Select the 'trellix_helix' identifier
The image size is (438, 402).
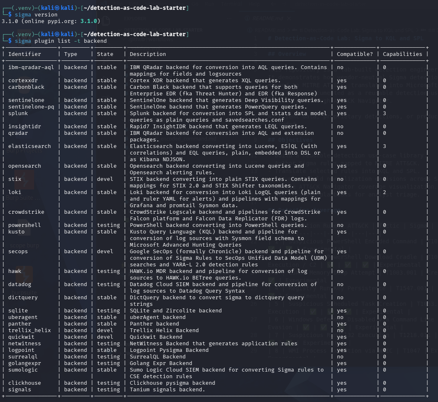click(30, 330)
